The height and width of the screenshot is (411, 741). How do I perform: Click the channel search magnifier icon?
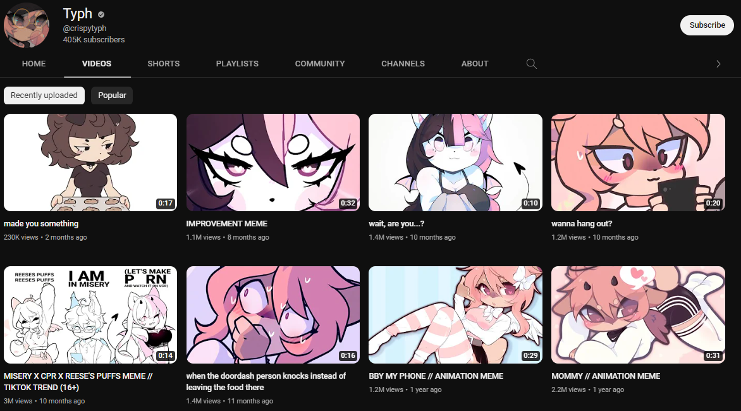click(x=532, y=64)
